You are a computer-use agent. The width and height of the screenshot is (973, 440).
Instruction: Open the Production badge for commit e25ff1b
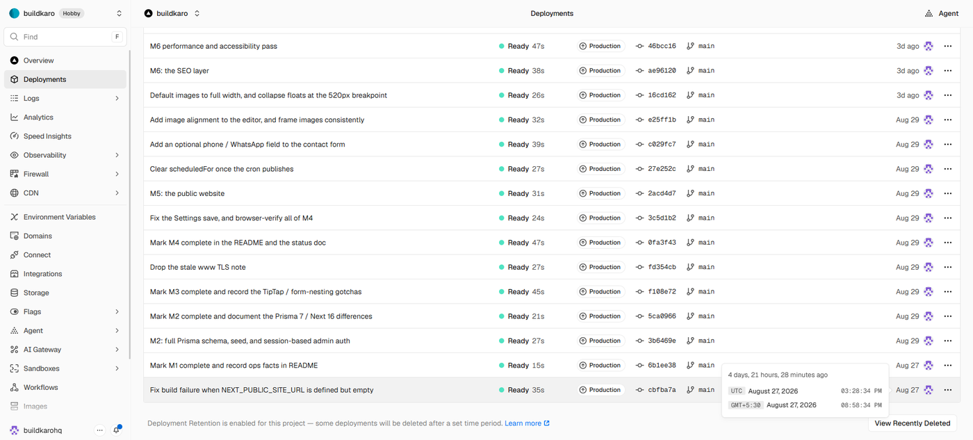point(600,120)
